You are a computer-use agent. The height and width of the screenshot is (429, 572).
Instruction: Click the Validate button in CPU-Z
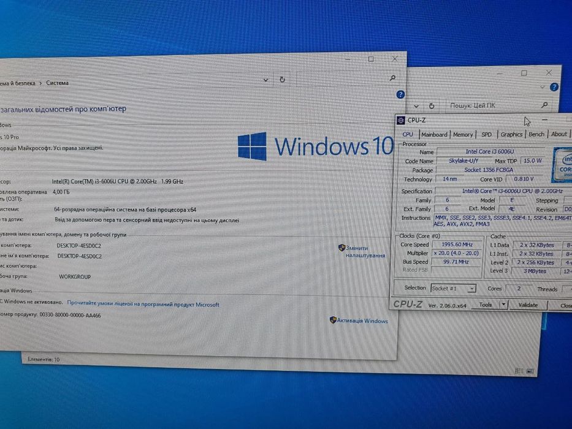coord(528,305)
